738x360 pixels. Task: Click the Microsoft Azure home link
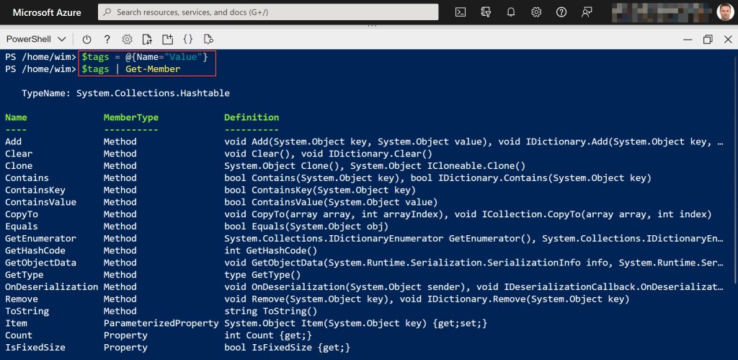(x=47, y=12)
